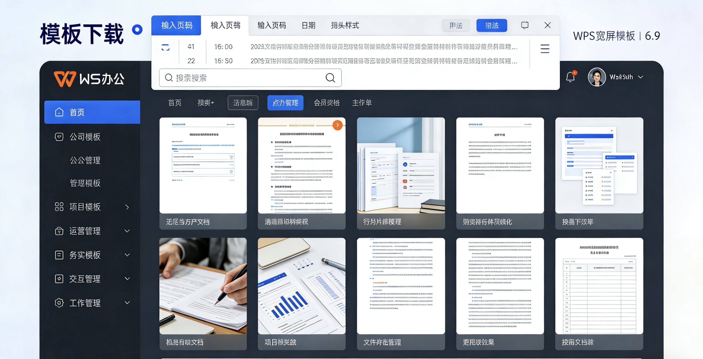This screenshot has height=359, width=703.
Task: Select the 公司模板 sidebar icon
Action: 59,137
